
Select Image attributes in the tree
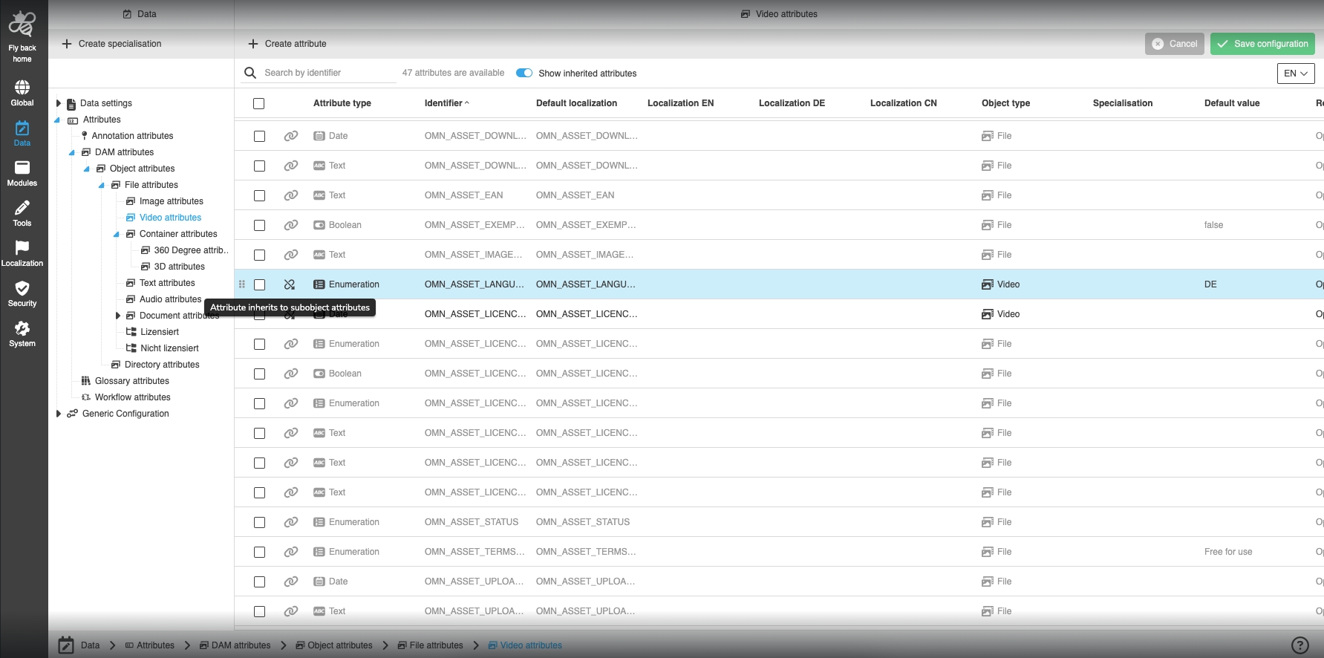coord(171,201)
